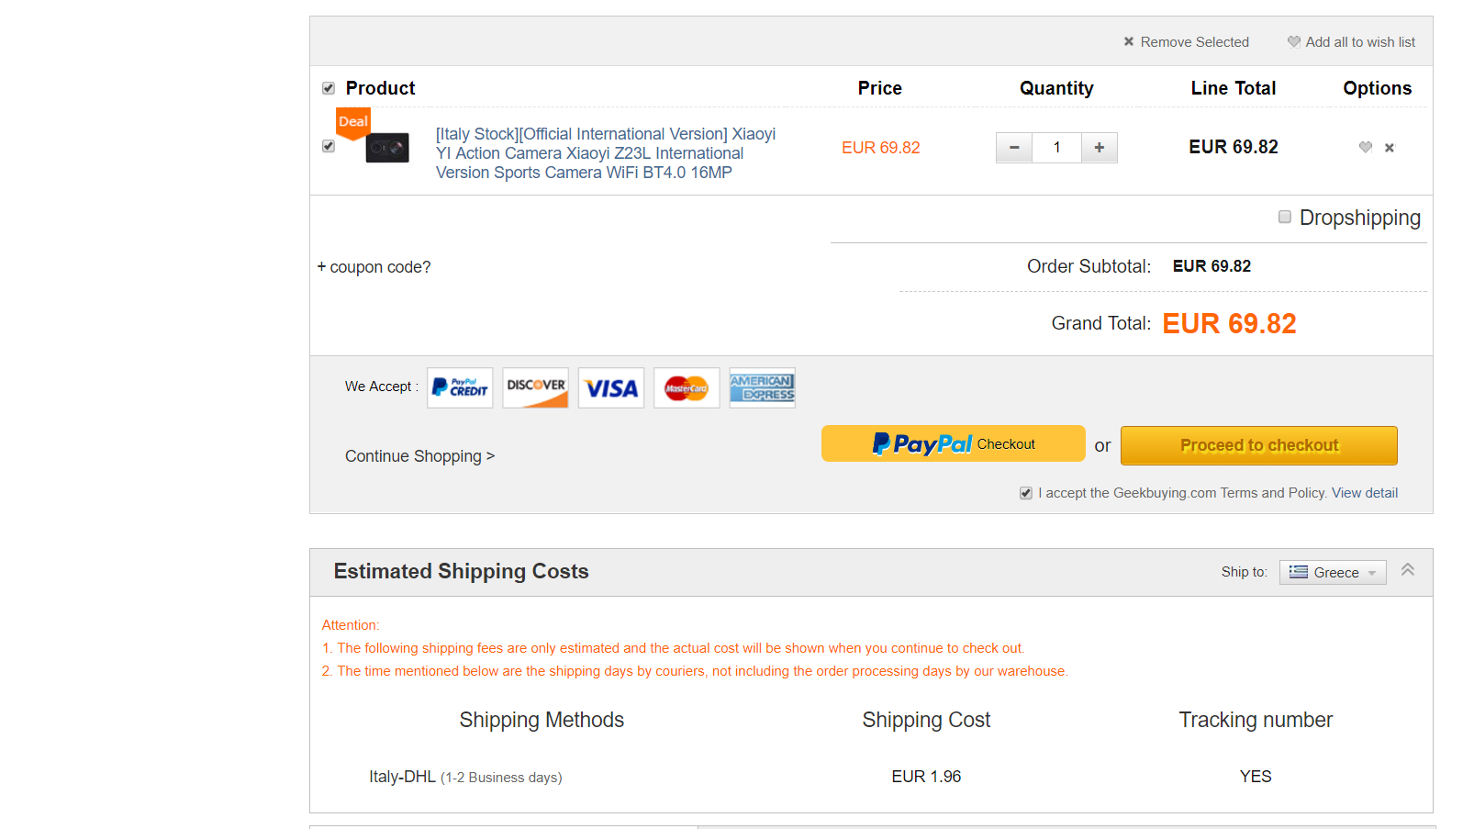Image resolution: width=1474 pixels, height=829 pixels.
Task: Expand the coupon code entry
Action: click(374, 267)
